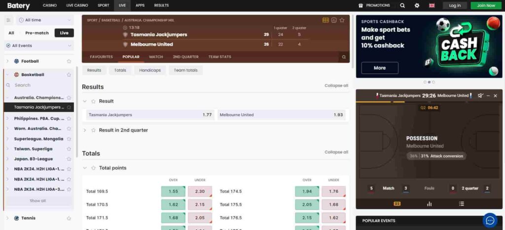
Task: Mute the live tracker sound icon
Action: point(480,96)
